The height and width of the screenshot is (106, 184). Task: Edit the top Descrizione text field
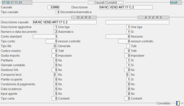pos(126,7)
